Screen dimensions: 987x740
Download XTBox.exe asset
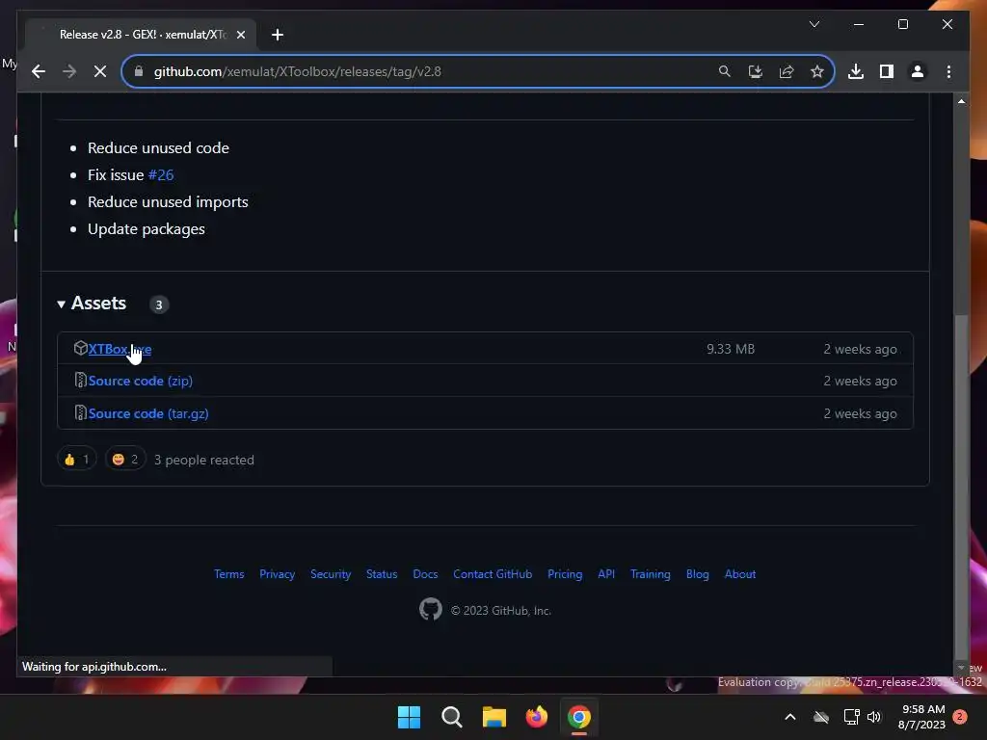coord(120,349)
